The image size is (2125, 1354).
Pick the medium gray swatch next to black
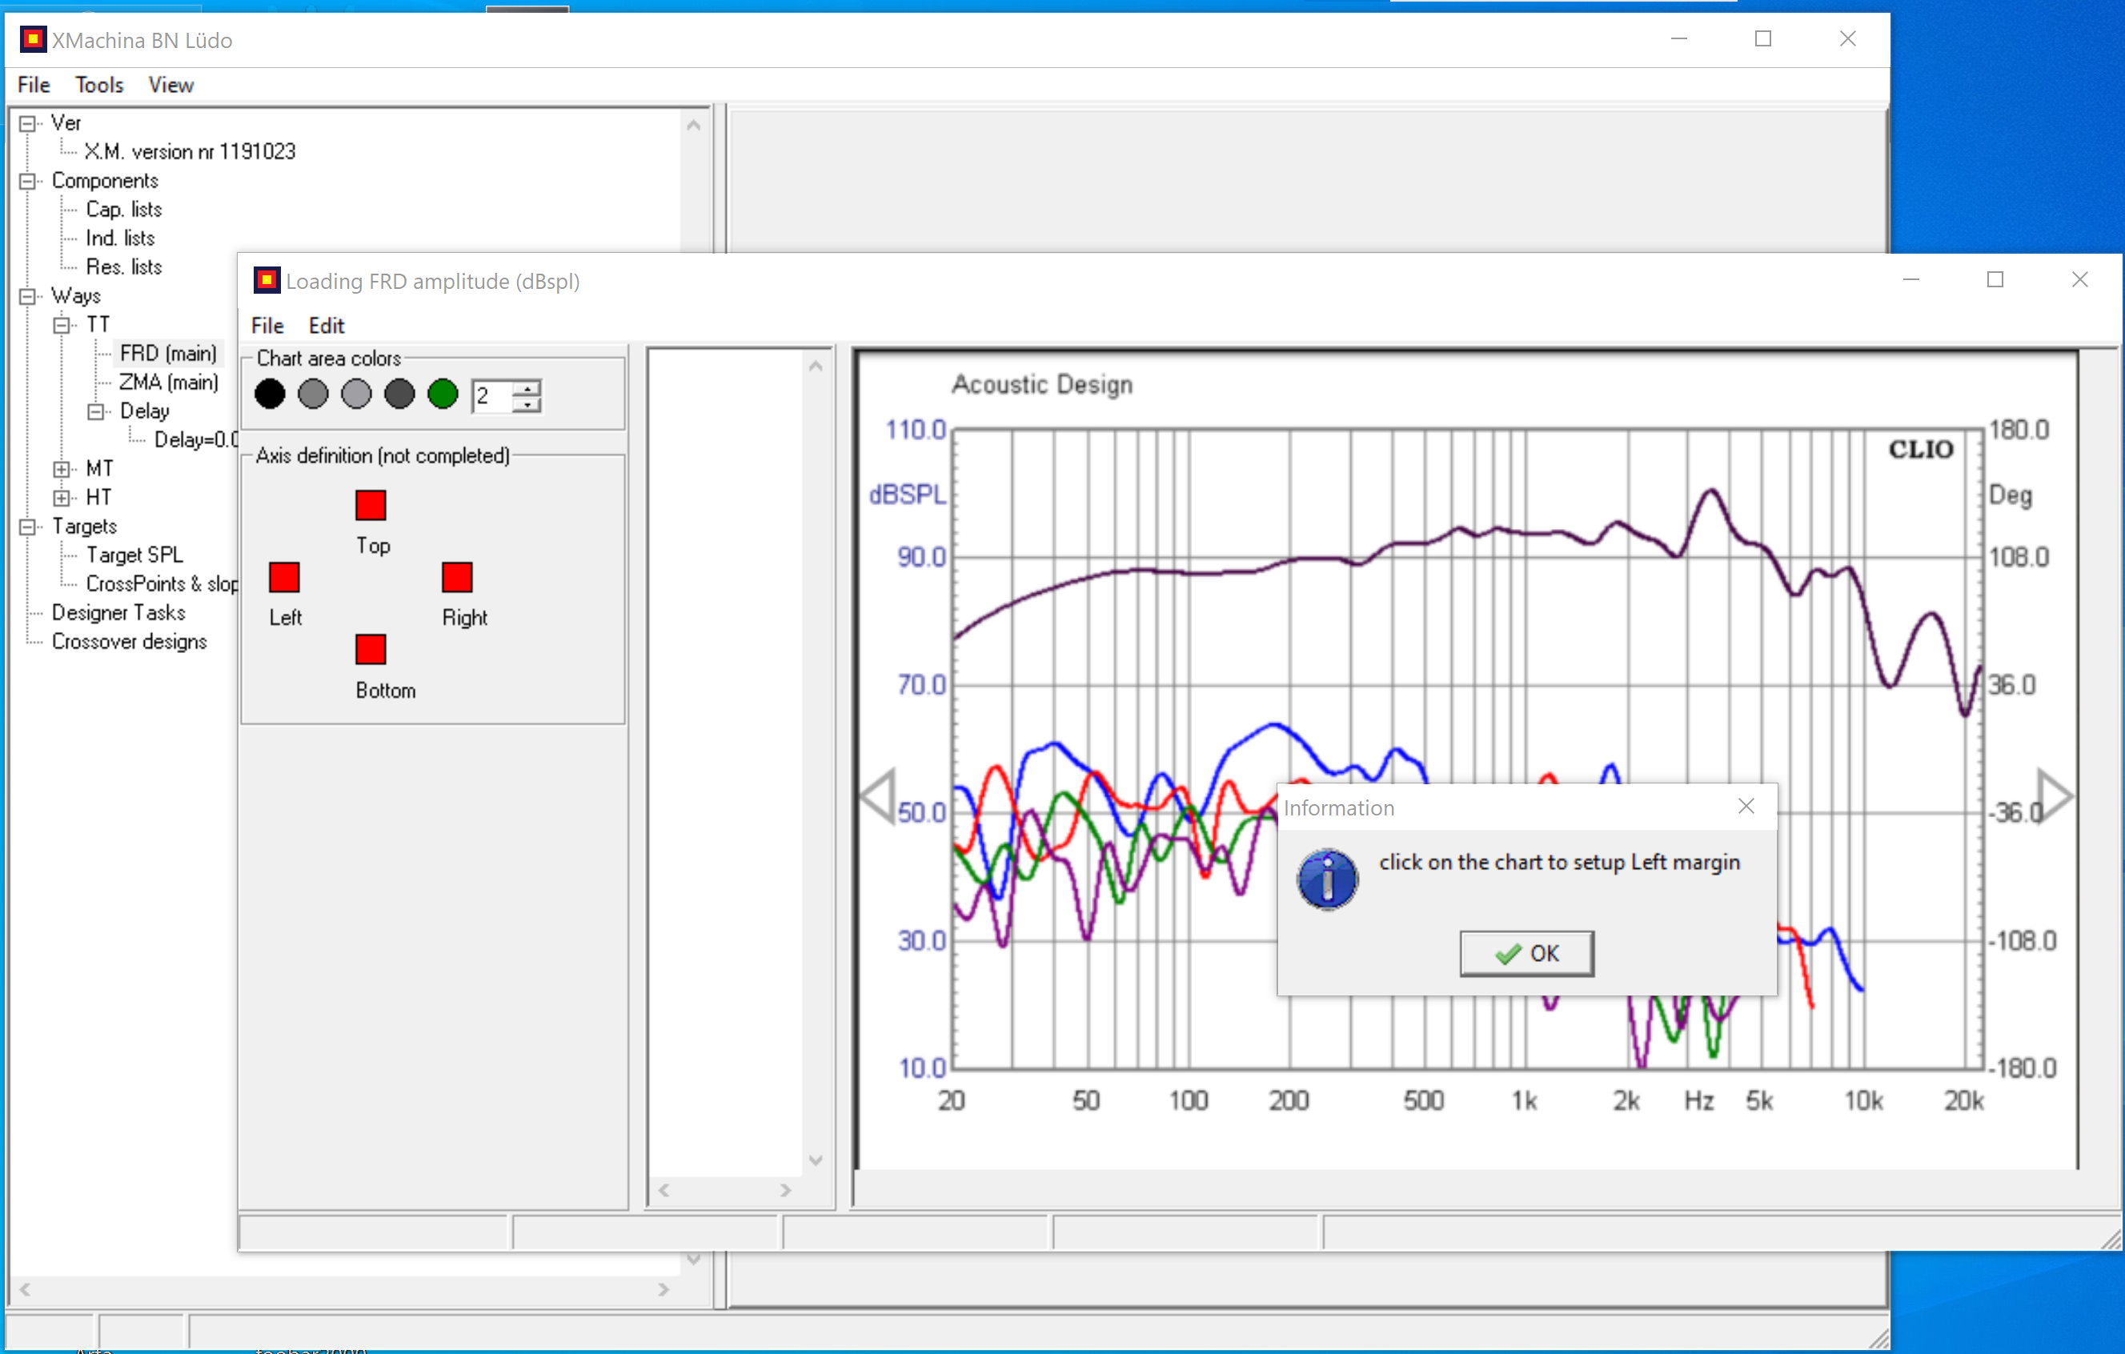coord(313,394)
